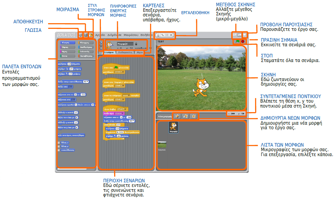
Task: Click the sprite name field Μορφή1
Action: pos(125,44)
